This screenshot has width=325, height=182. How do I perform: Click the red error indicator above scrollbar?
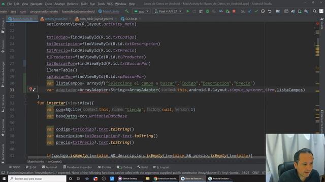(317, 24)
